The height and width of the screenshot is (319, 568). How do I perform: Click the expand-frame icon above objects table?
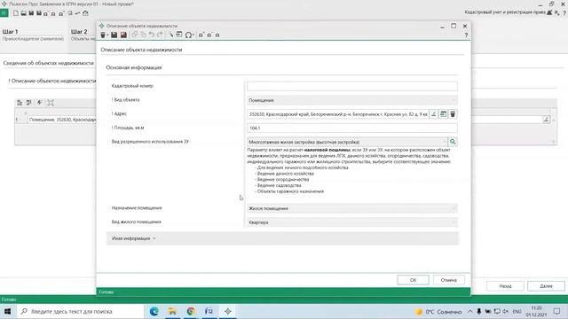pos(51,103)
